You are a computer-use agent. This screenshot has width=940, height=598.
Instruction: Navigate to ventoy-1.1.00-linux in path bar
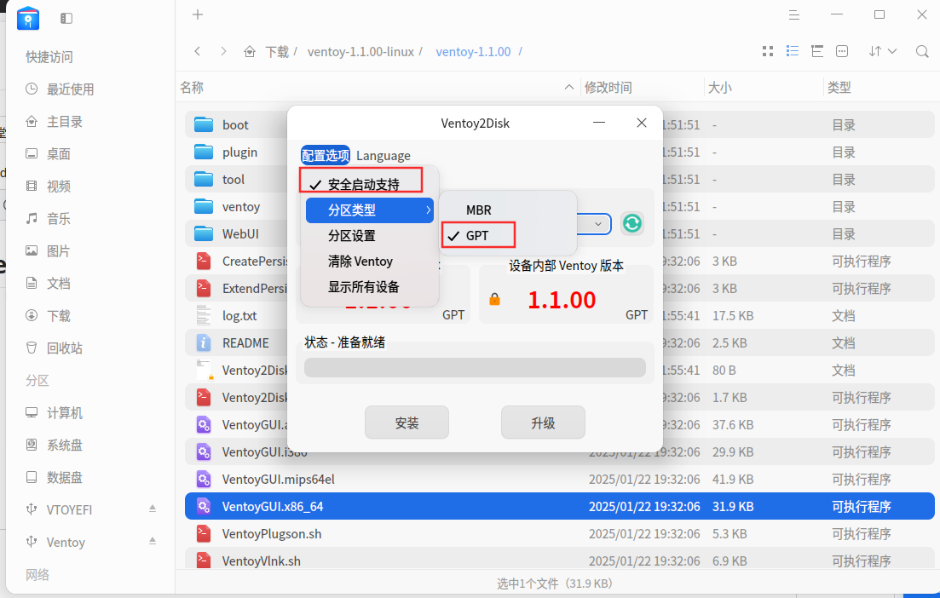360,52
